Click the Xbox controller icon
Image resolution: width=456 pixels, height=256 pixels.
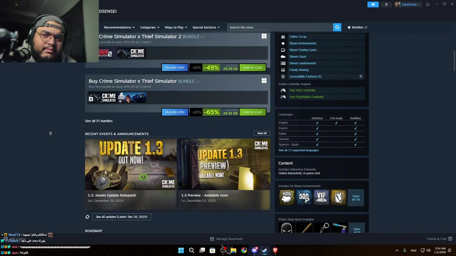point(283,90)
